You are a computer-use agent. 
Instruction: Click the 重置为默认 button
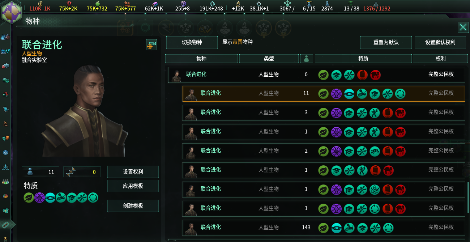386,42
